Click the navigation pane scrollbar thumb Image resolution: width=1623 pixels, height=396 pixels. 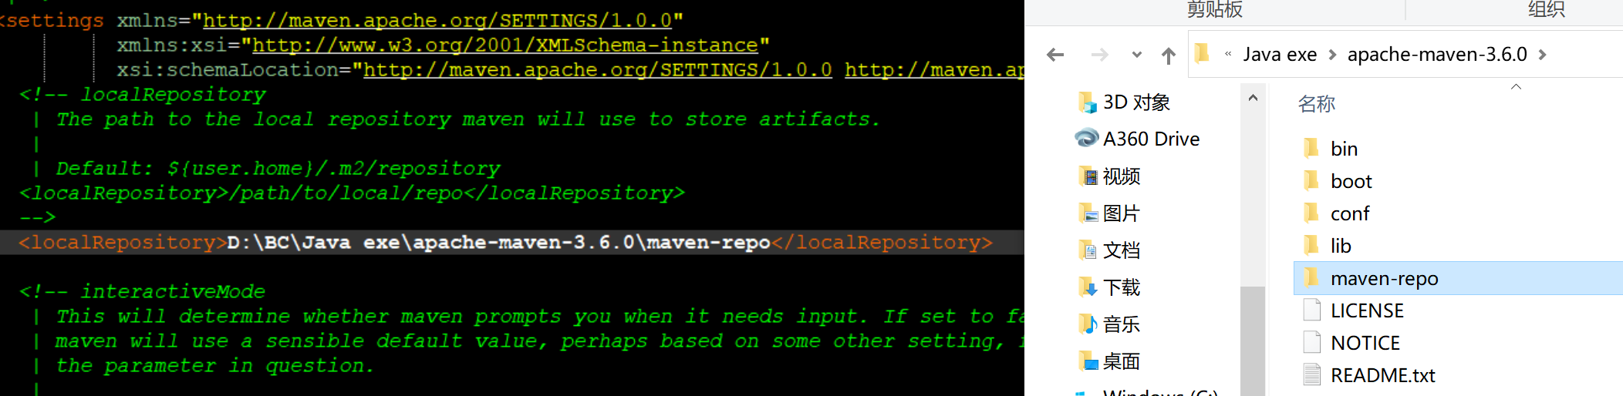1253,341
